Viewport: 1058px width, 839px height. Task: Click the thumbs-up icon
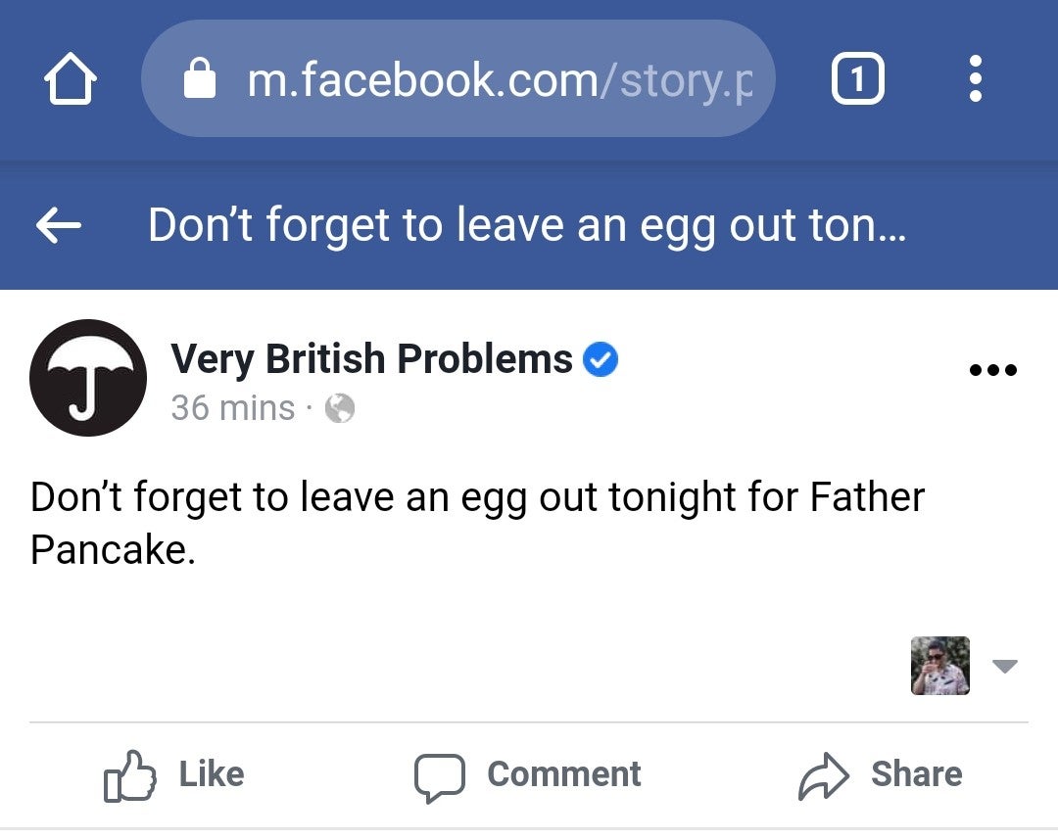click(x=130, y=777)
